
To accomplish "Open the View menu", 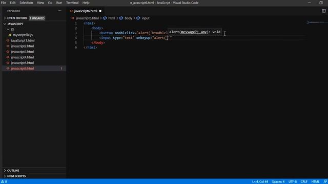I will 40,3.
